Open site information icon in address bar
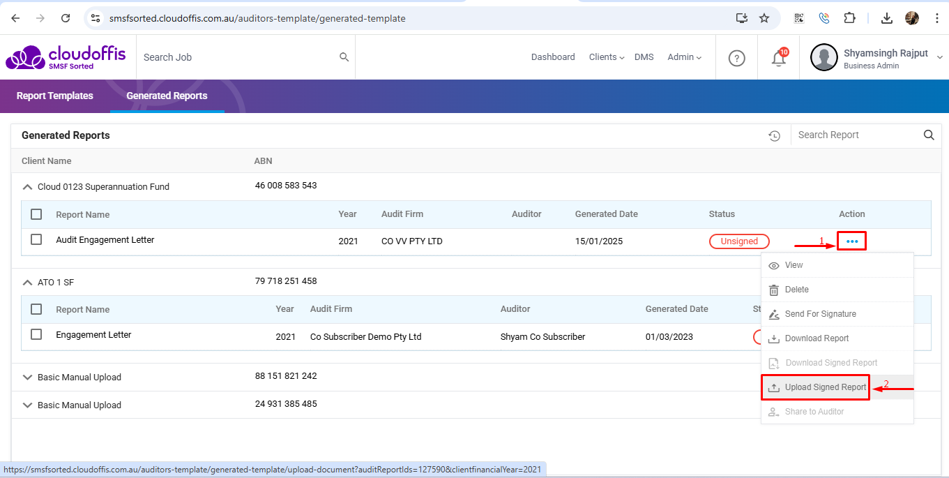The width and height of the screenshot is (949, 478). (x=96, y=18)
